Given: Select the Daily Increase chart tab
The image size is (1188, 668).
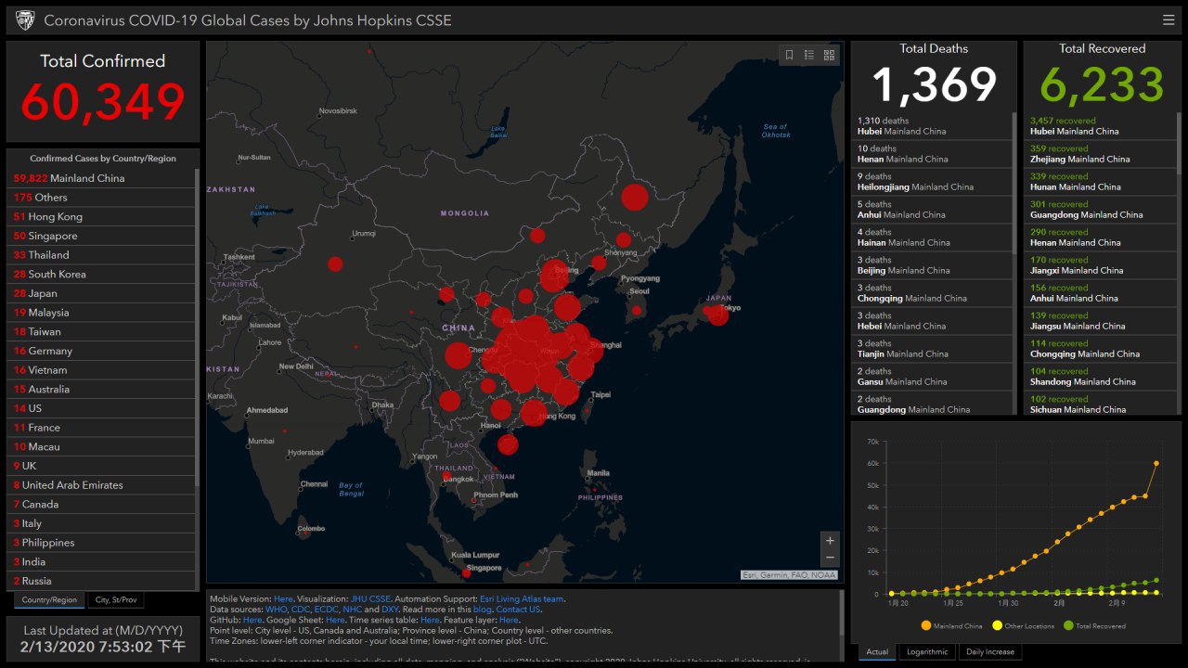Looking at the screenshot, I should coord(990,652).
